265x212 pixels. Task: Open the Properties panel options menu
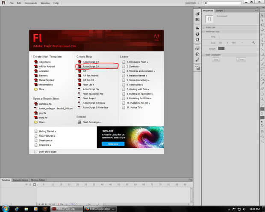pos(256,11)
